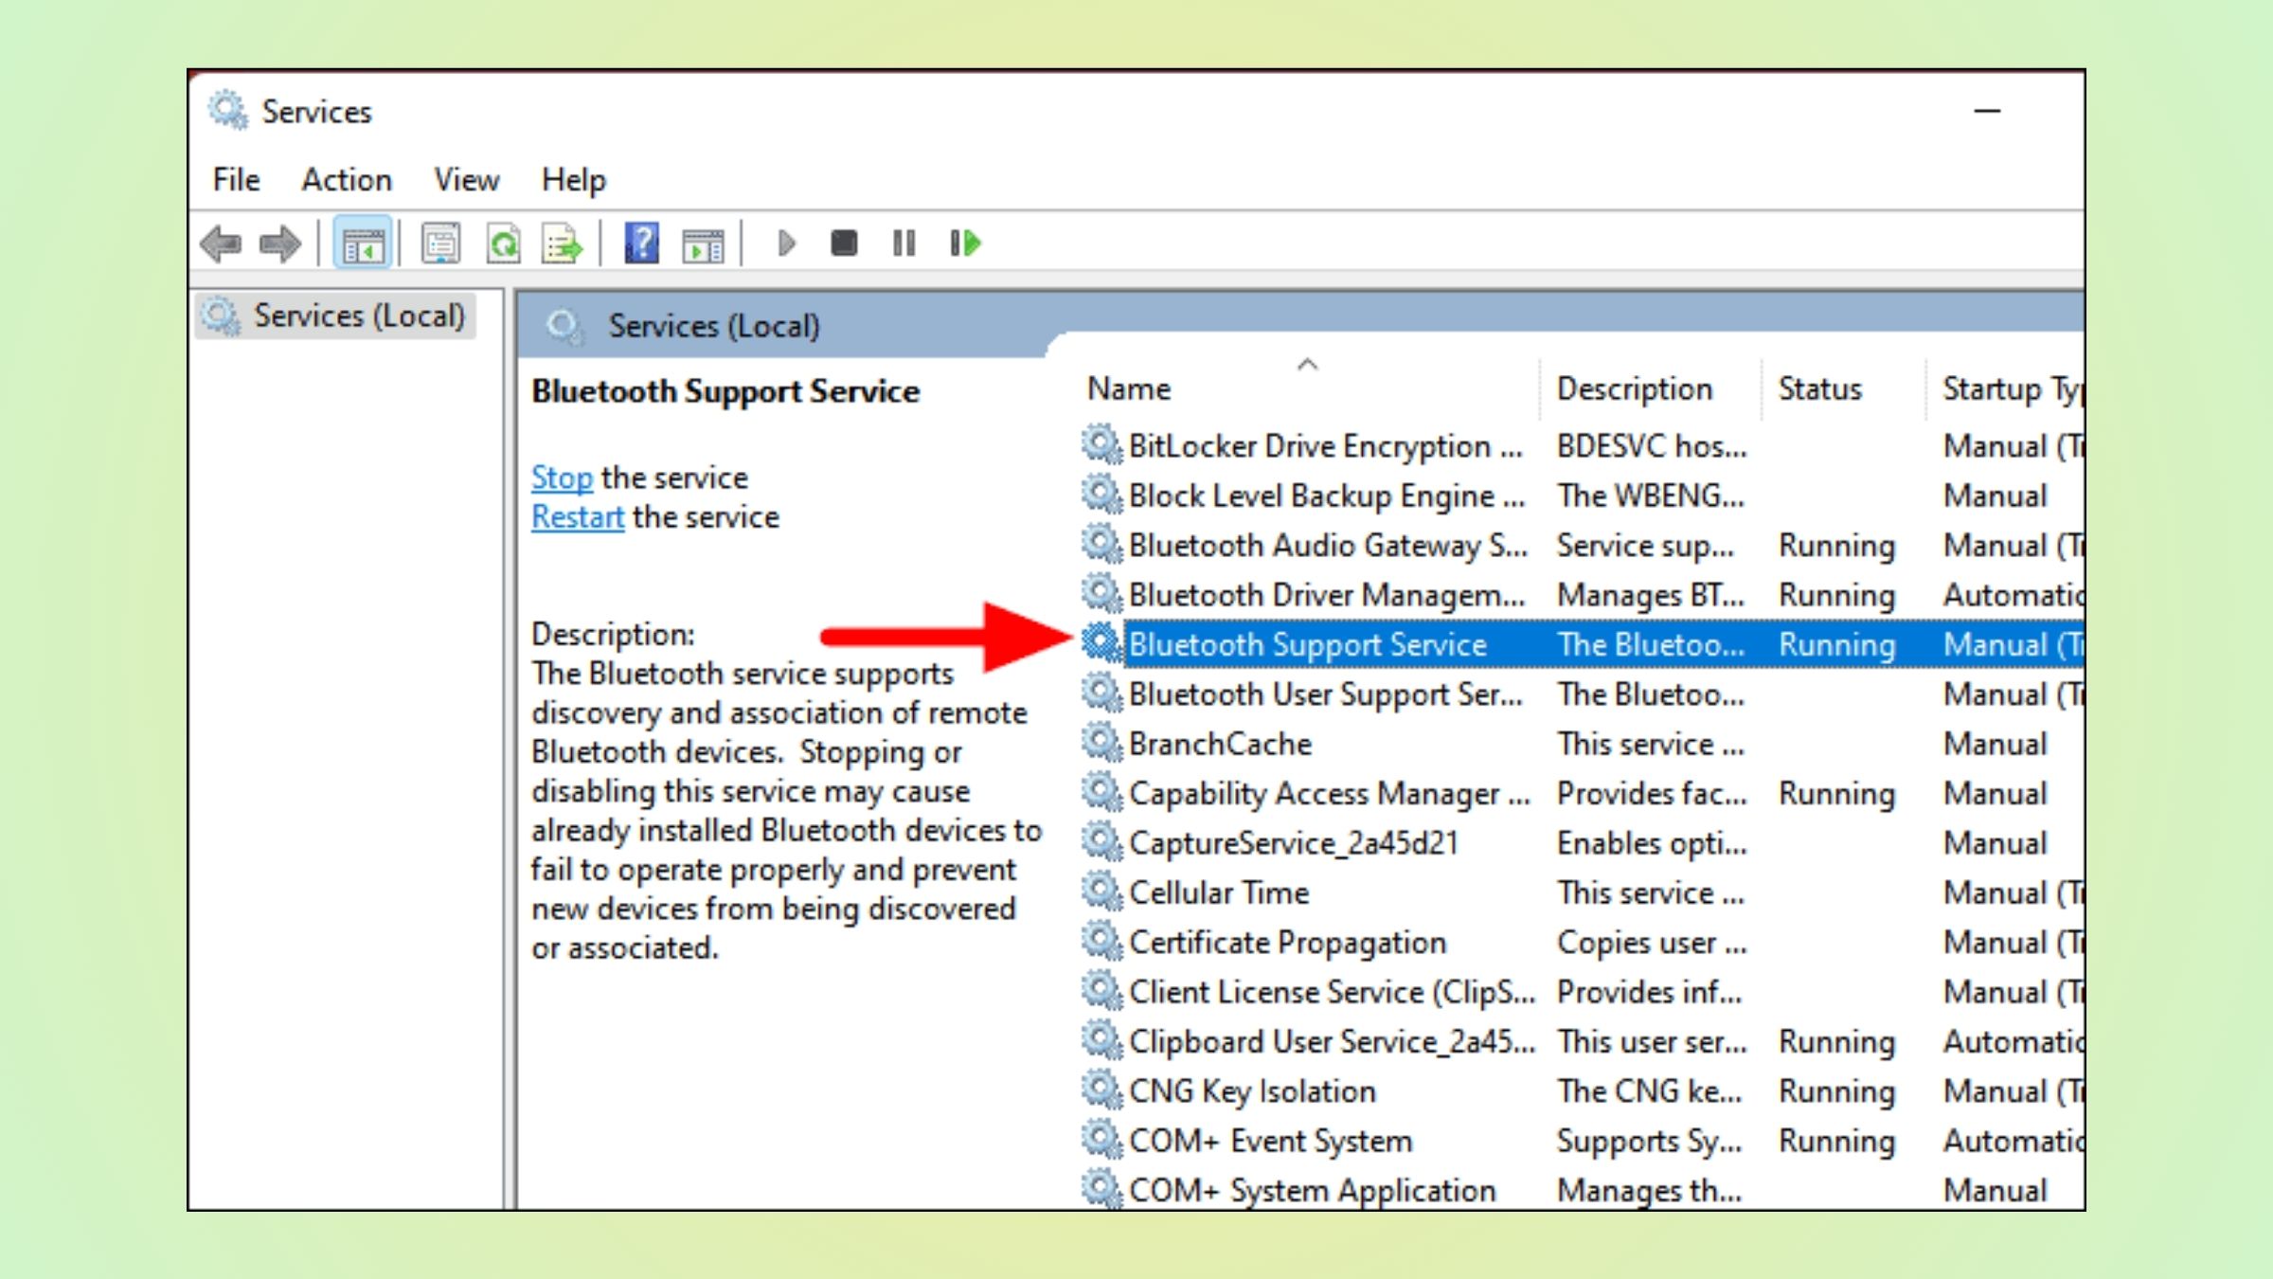The height and width of the screenshot is (1279, 2273).
Task: Click the Restart the service link
Action: (x=577, y=517)
